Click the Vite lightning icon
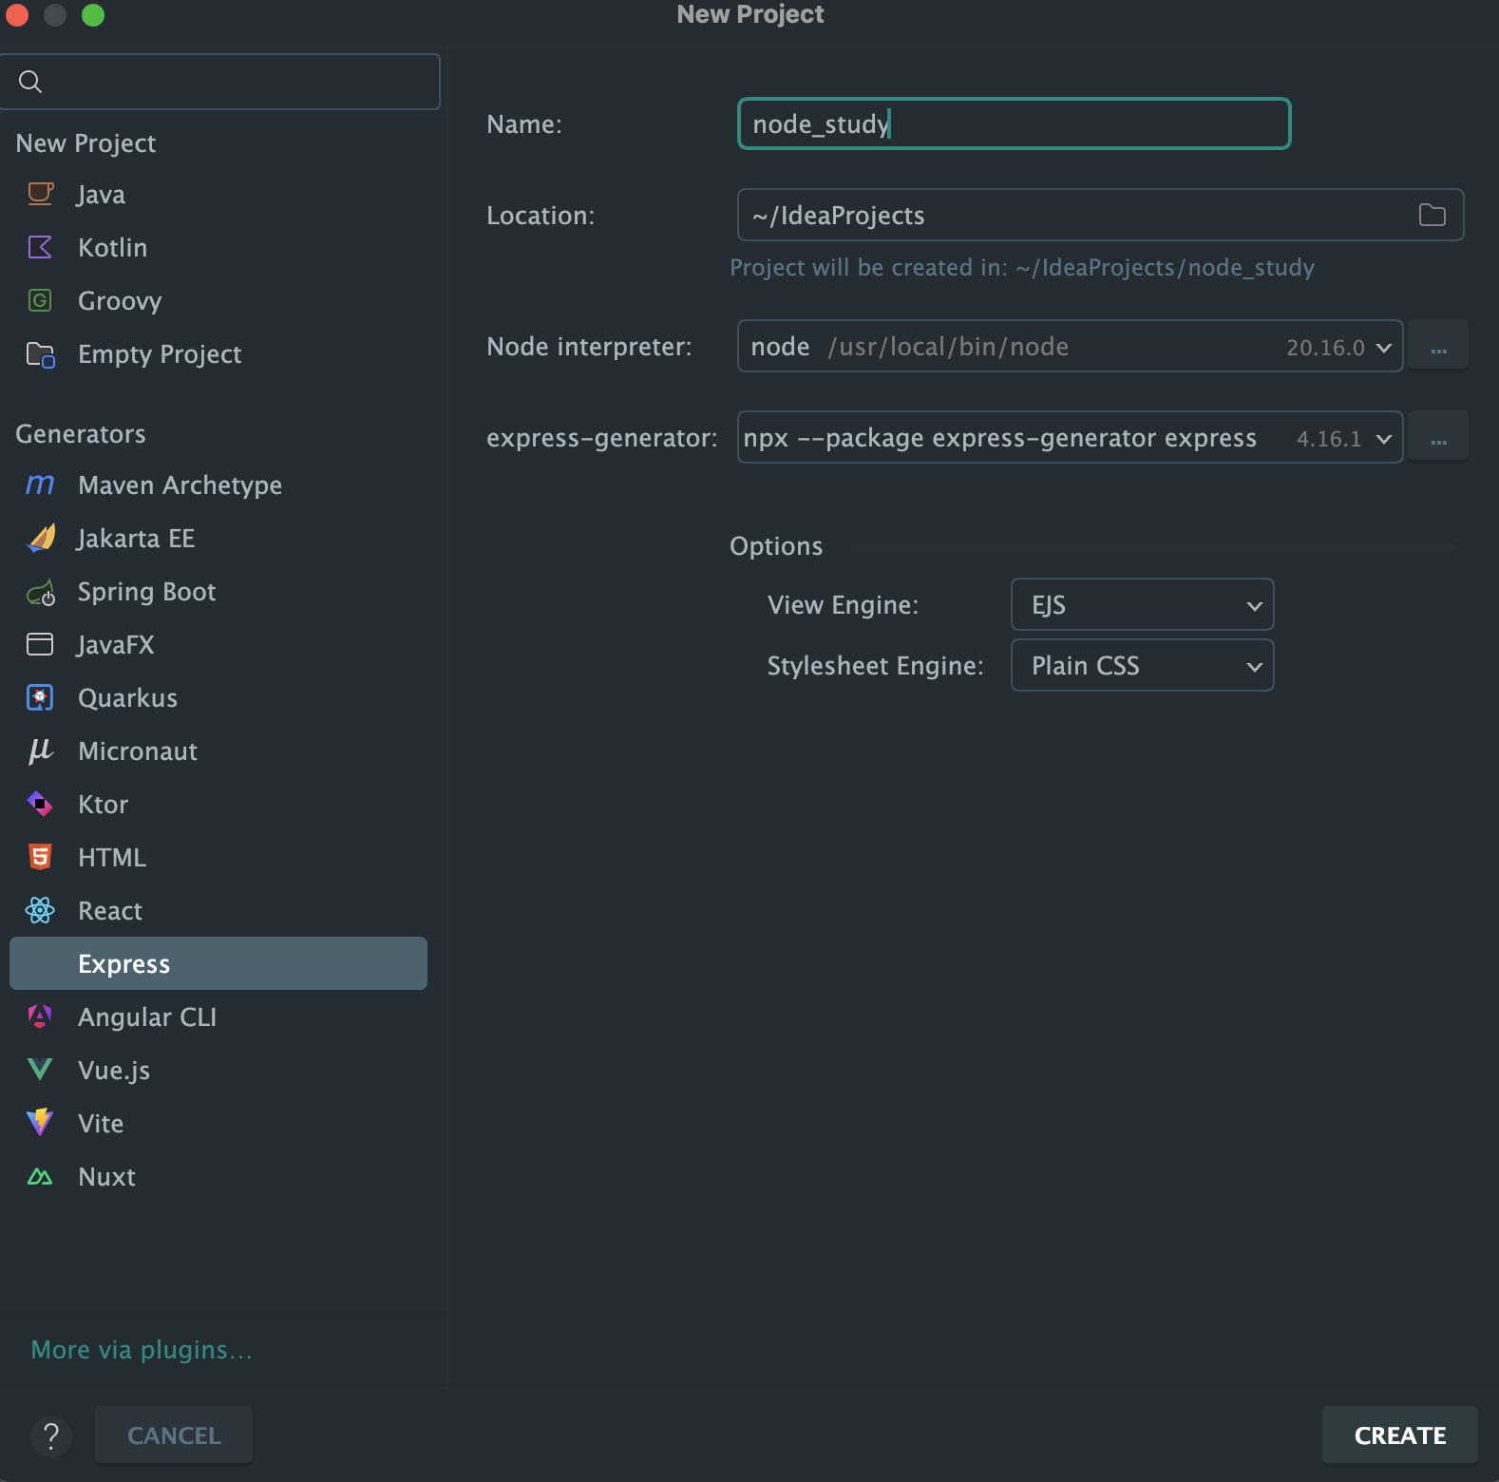This screenshot has width=1499, height=1482. pyautogui.click(x=40, y=1123)
